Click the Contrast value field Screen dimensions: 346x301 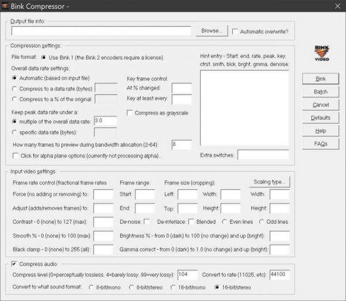coord(103,222)
